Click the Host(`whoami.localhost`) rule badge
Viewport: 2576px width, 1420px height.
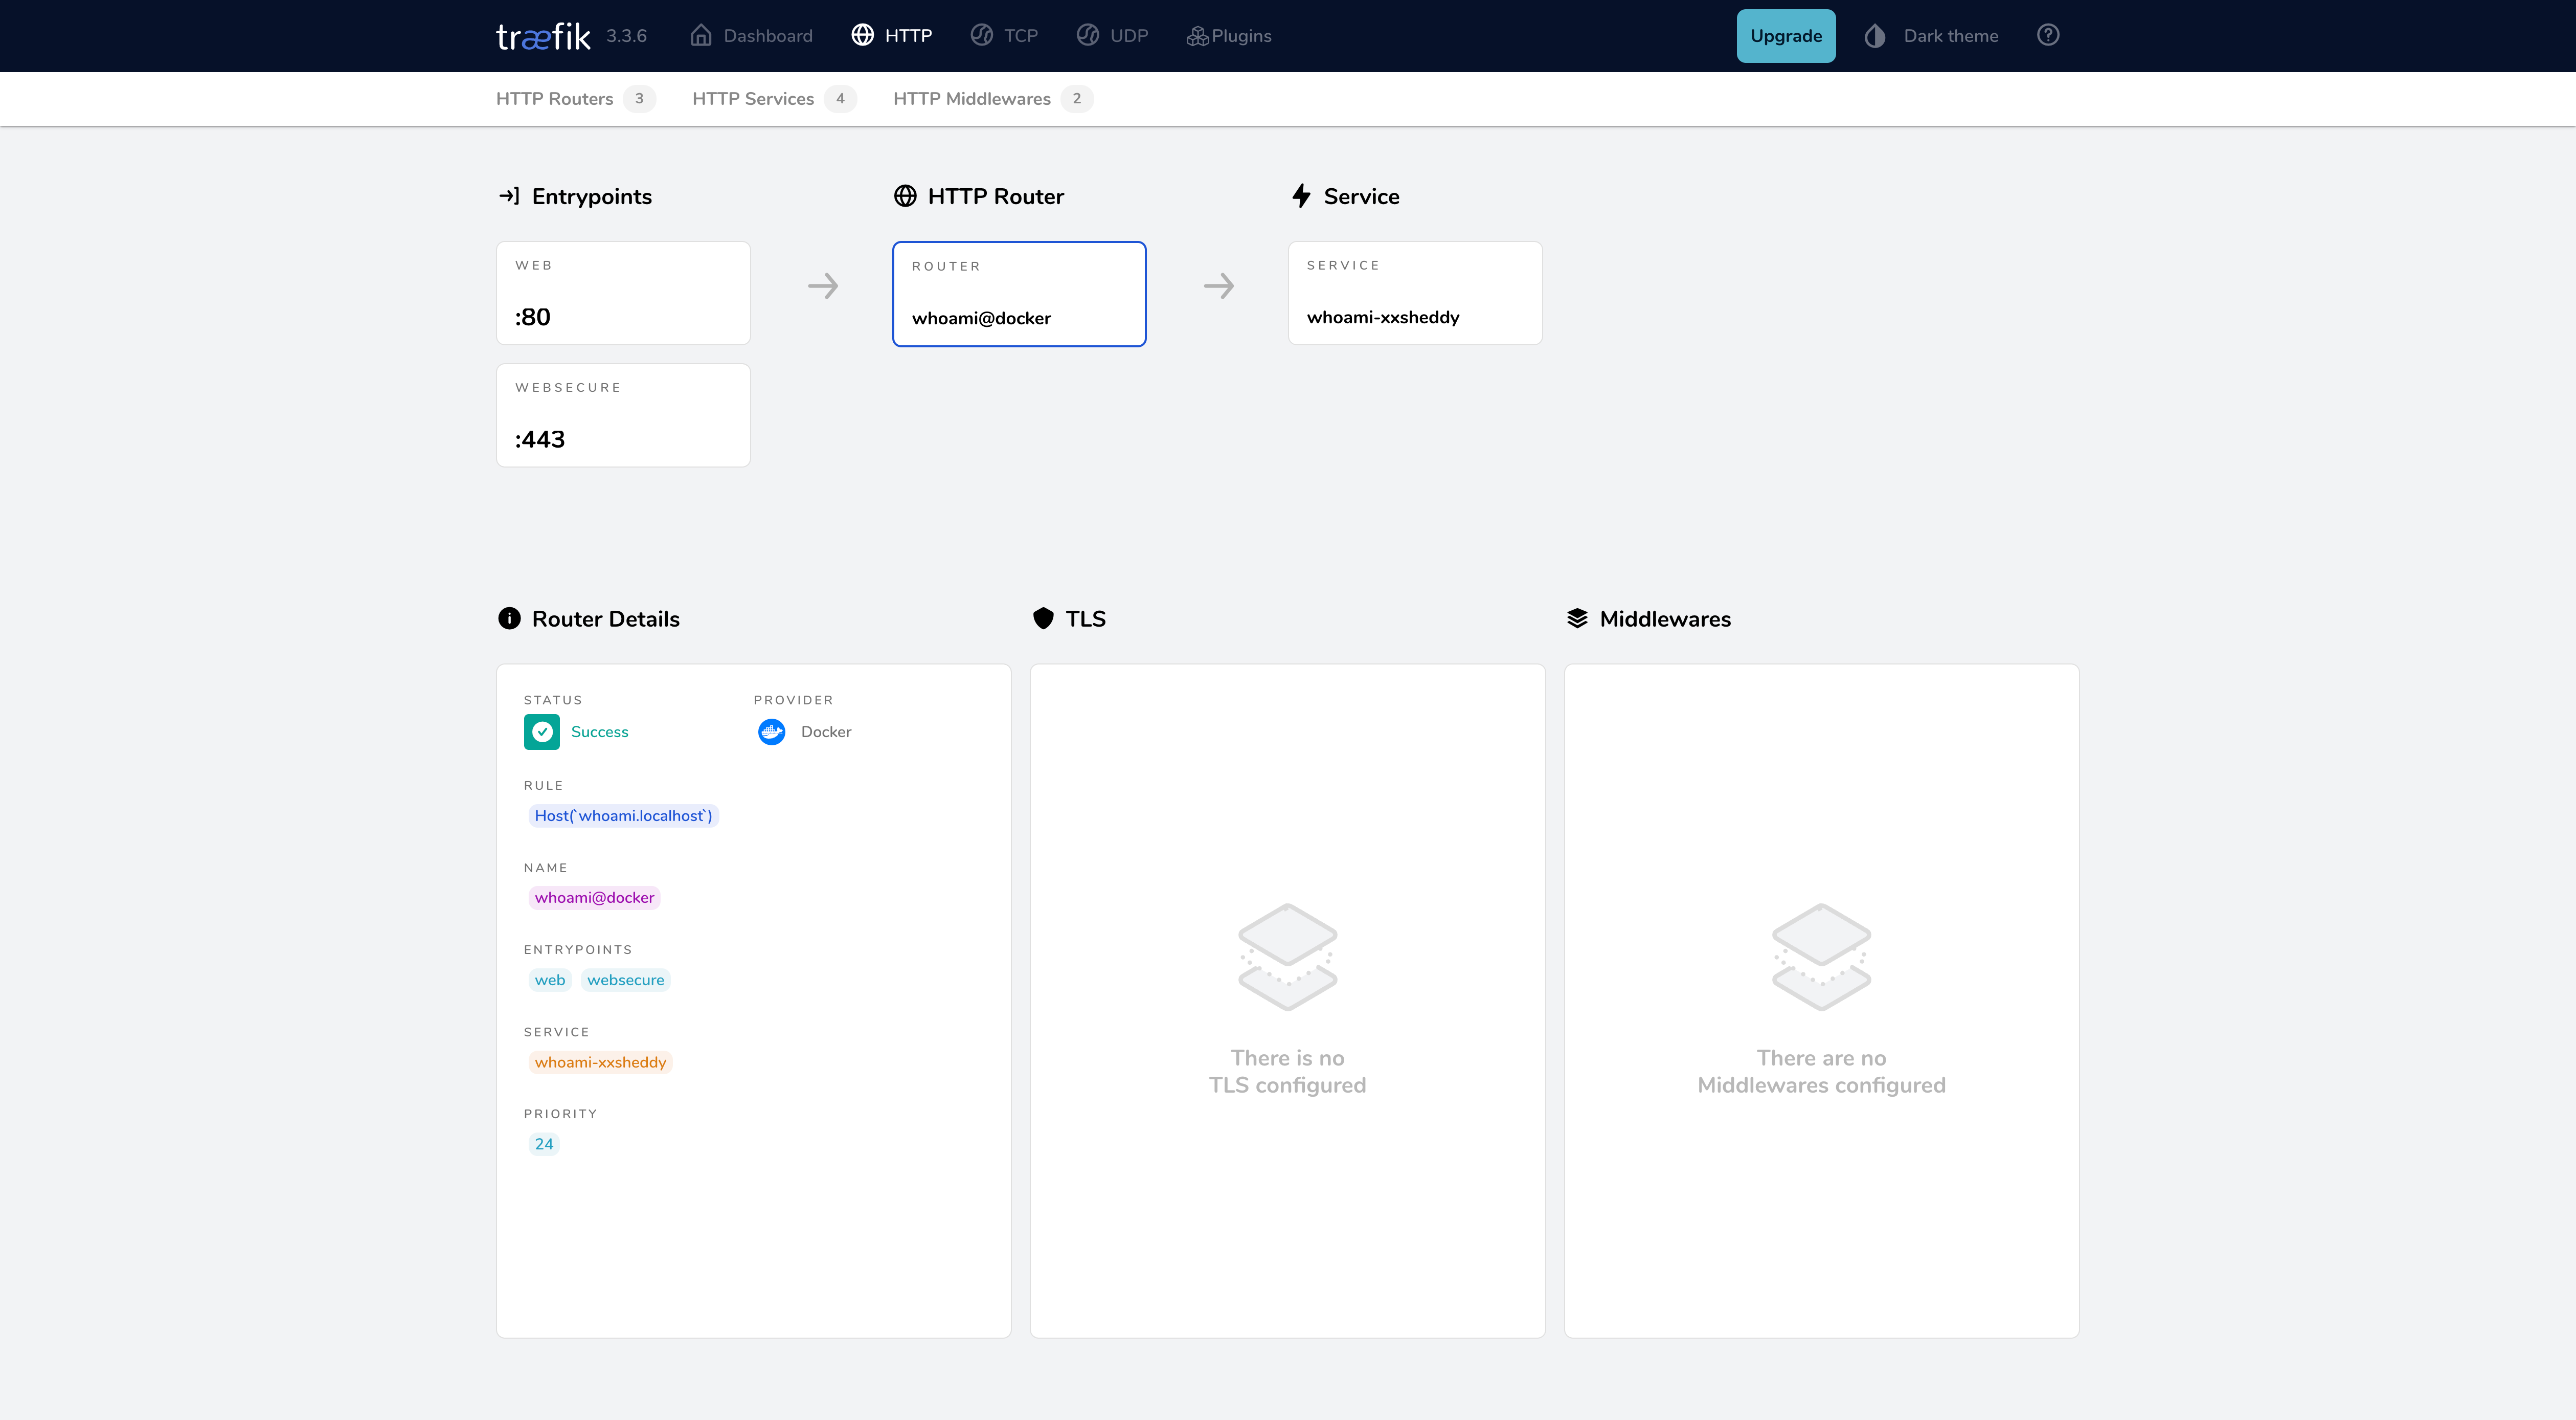tap(623, 815)
